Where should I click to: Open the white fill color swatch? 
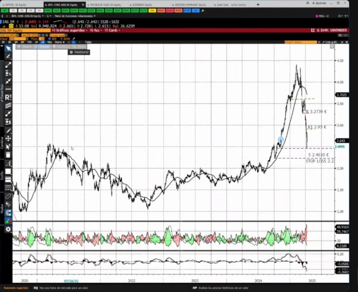point(8,171)
